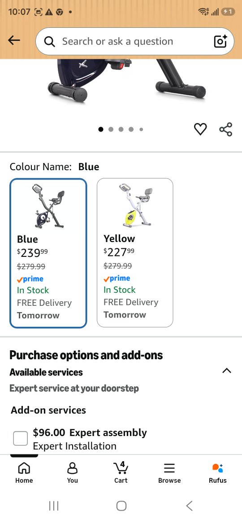Tap the Expert assembly label text
The image size is (242, 520).
[108, 432]
